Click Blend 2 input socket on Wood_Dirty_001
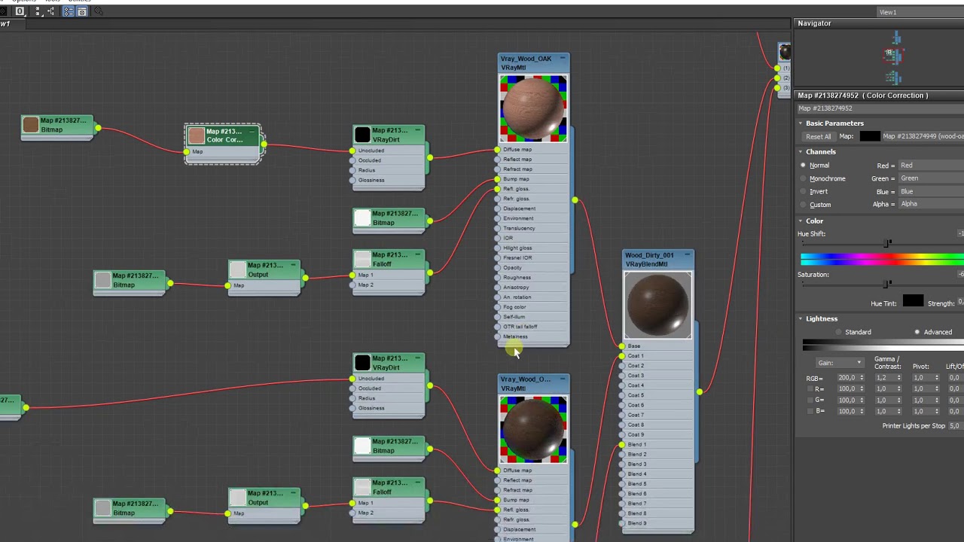This screenshot has height=542, width=964. coord(621,455)
